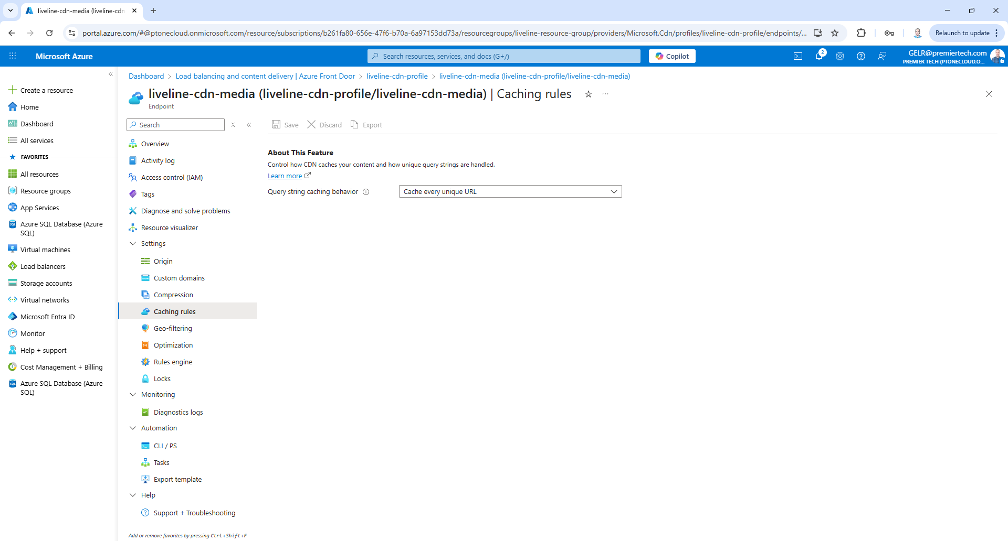The image size is (1008, 541).
Task: Open Compression settings
Action: pos(173,295)
